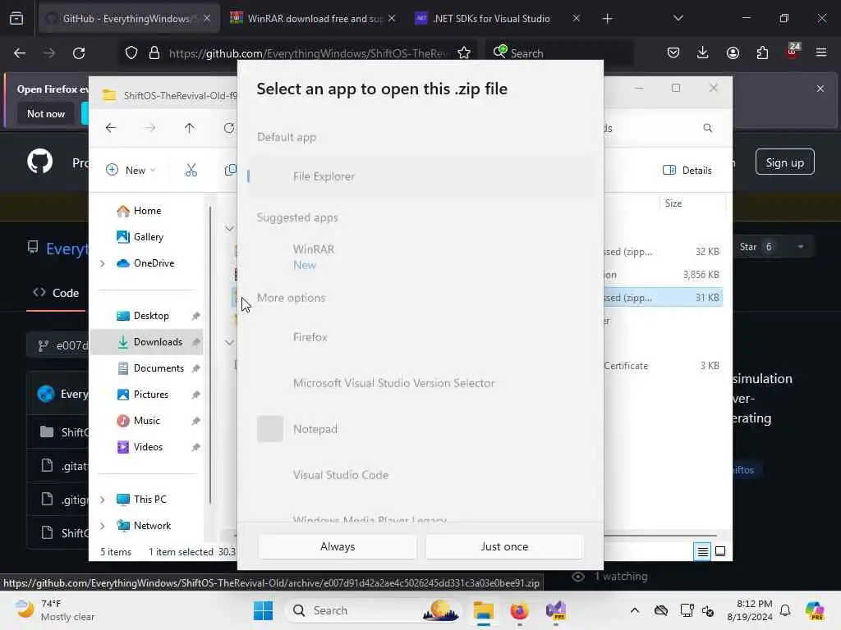Image resolution: width=841 pixels, height=630 pixels.
Task: Open the Firefox extensions icon
Action: (x=762, y=53)
